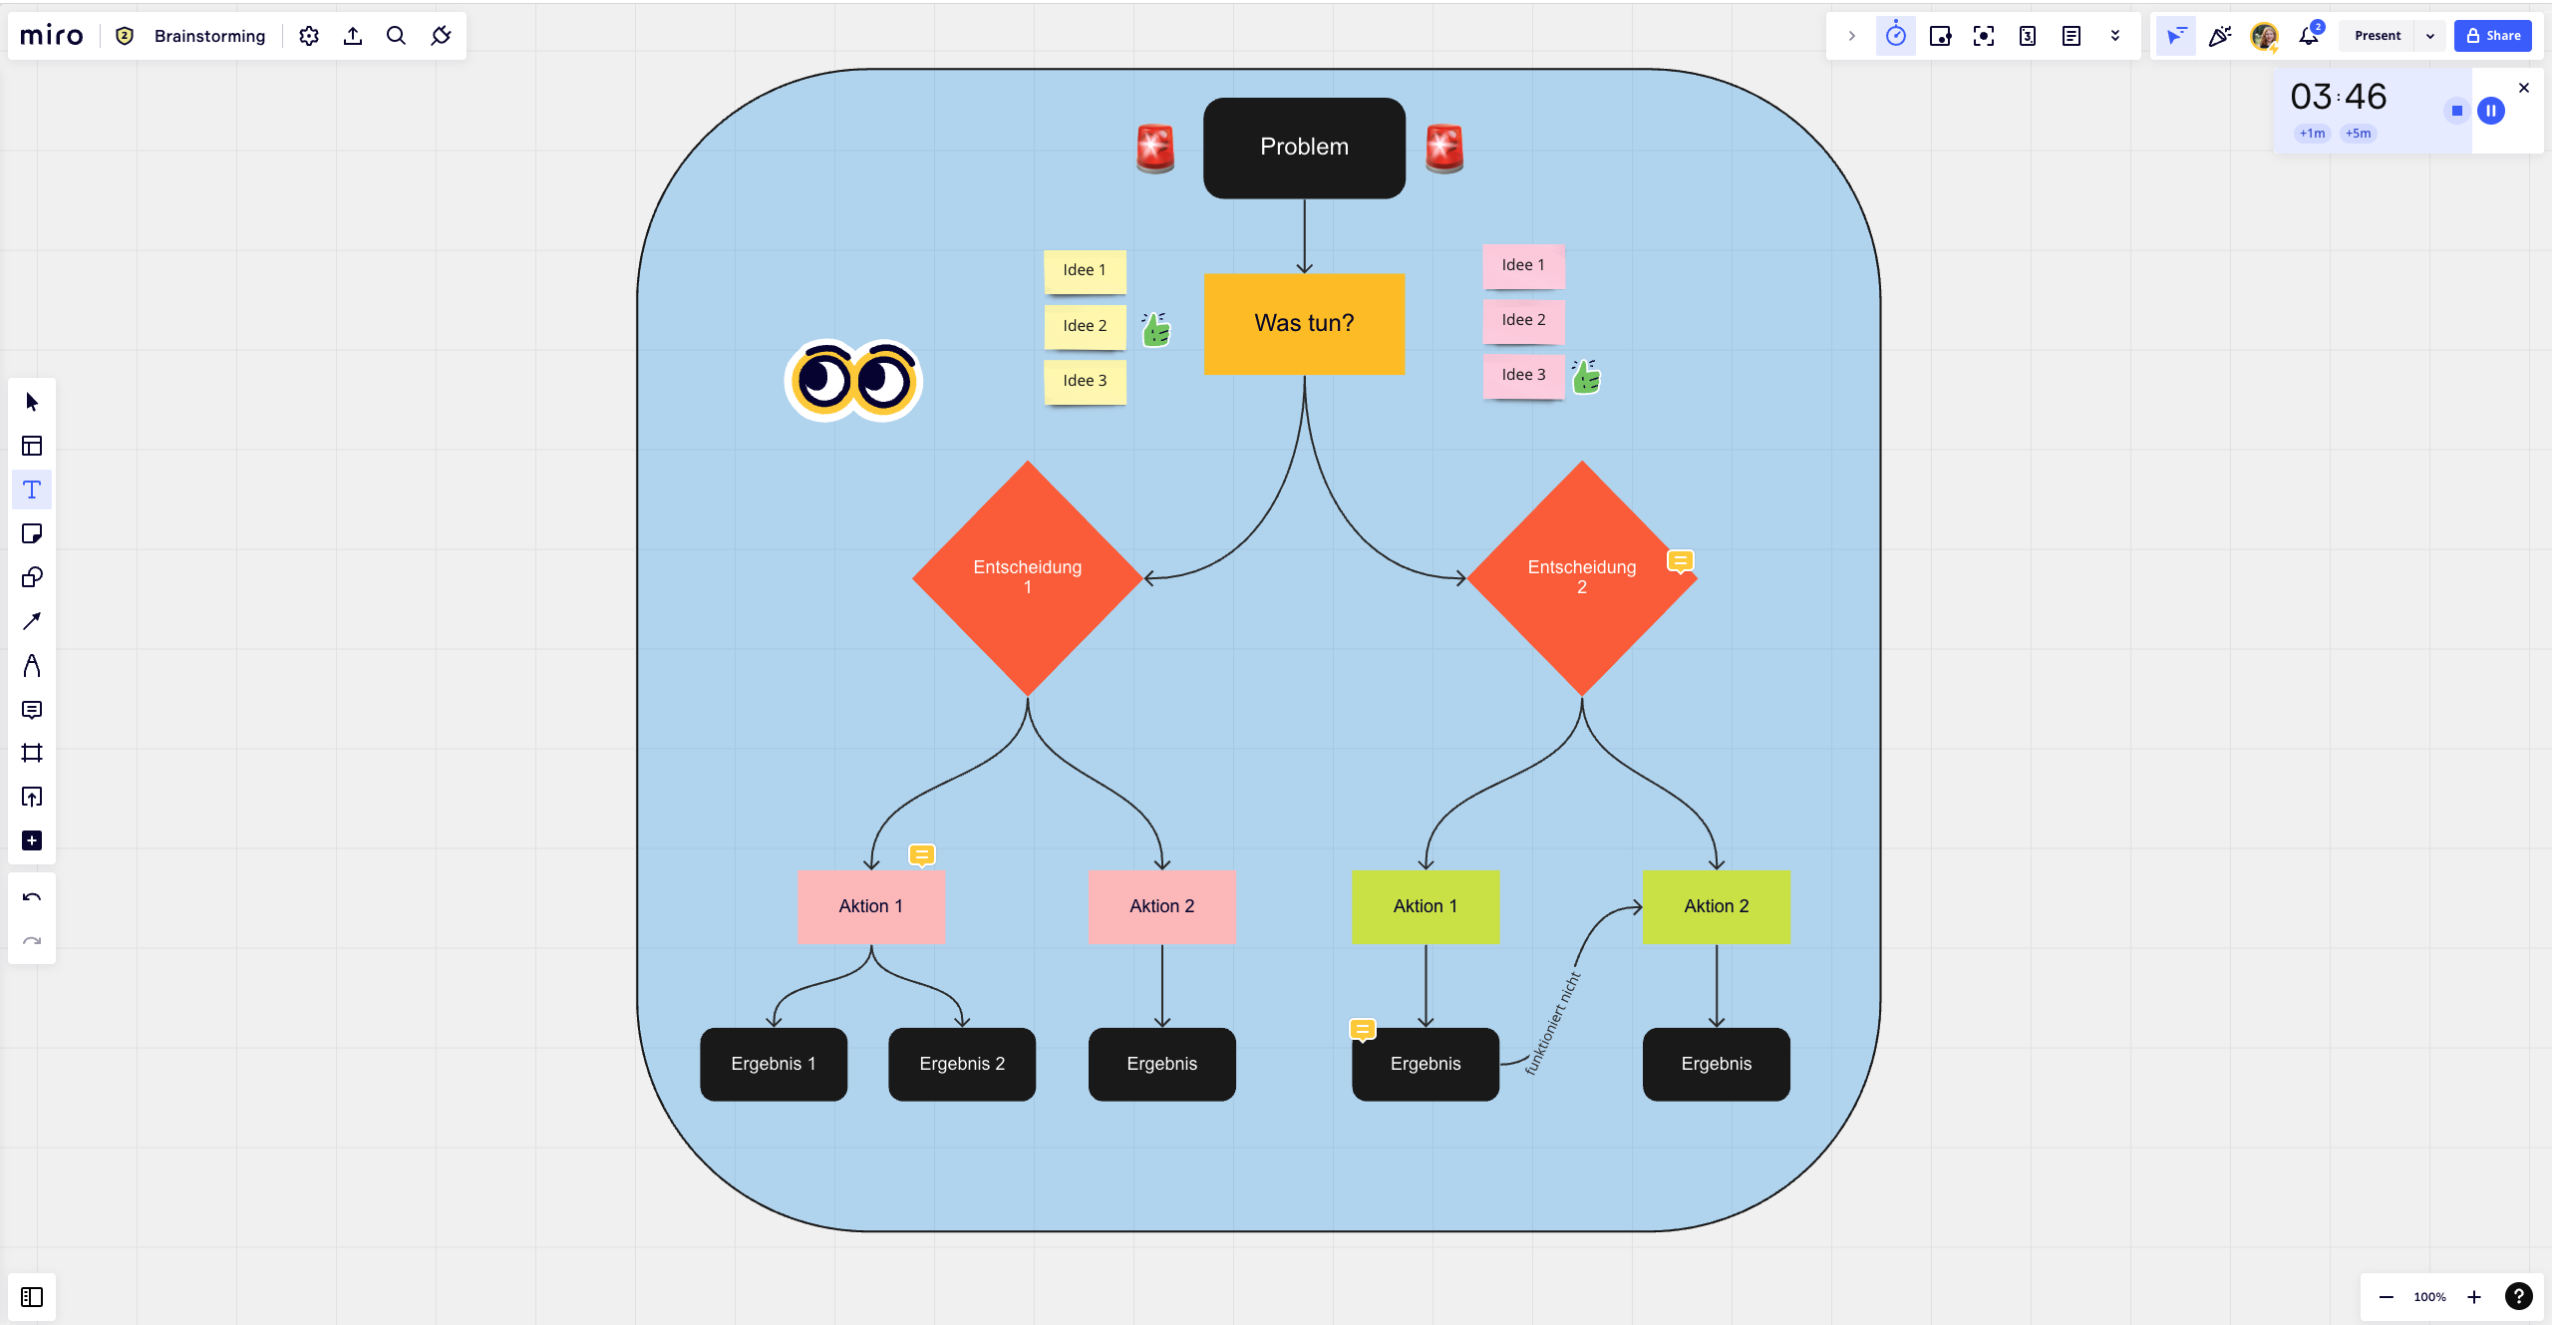This screenshot has height=1325, width=2552.
Task: Select the Text tool in left toolbar
Action: (x=32, y=490)
